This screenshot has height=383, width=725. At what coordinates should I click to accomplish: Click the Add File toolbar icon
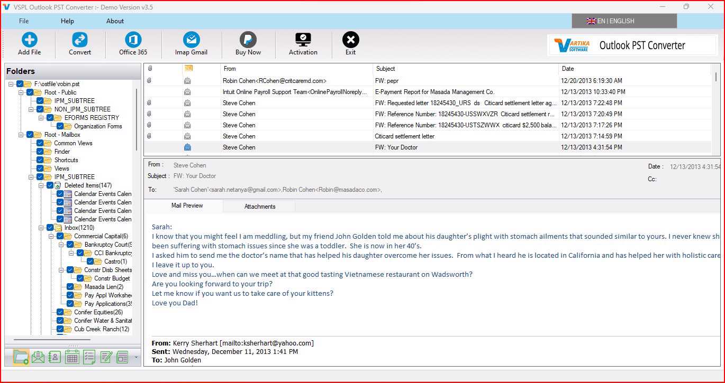point(29,40)
